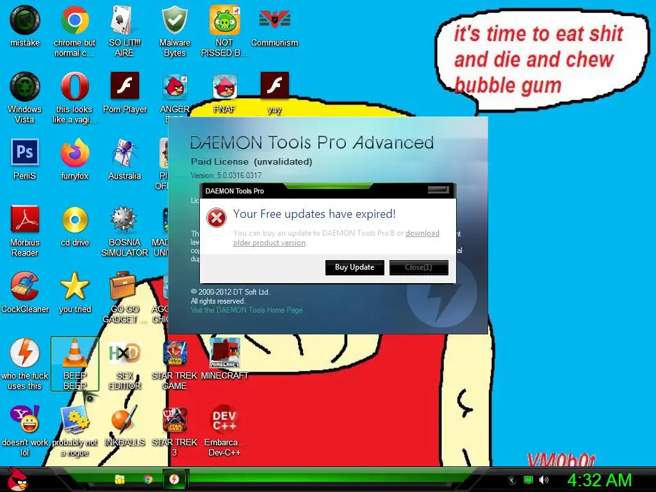
Task: Open the INKBALLS icon
Action: tap(124, 420)
